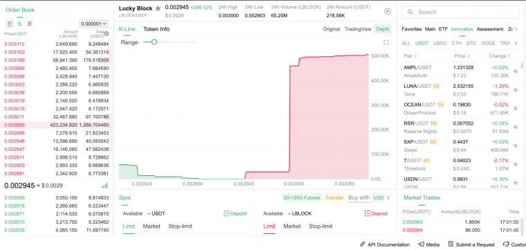
Task: Switch chart to Original view
Action: pos(332,29)
